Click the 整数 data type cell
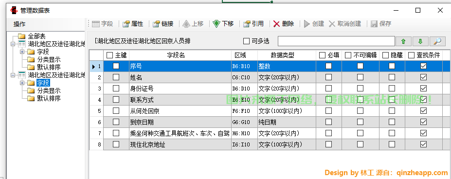Image resolution: width=451 pixels, height=179 pixels. 287,66
